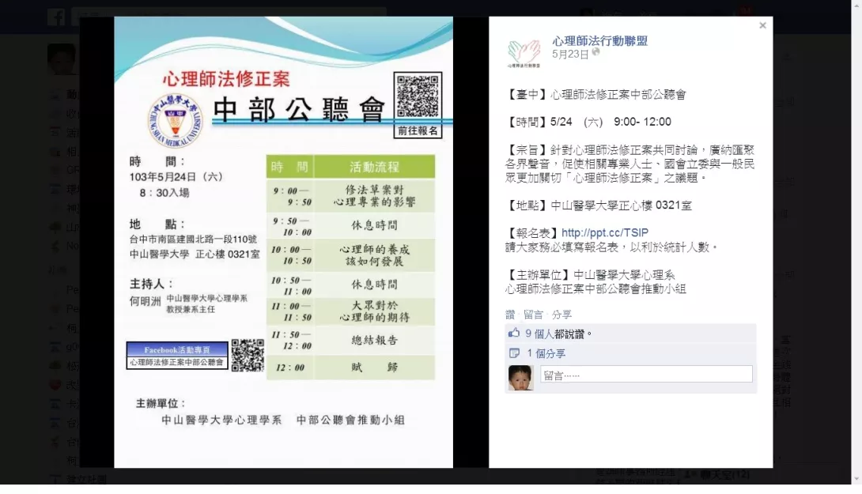Click the browser vertical scrollbar

[856, 242]
